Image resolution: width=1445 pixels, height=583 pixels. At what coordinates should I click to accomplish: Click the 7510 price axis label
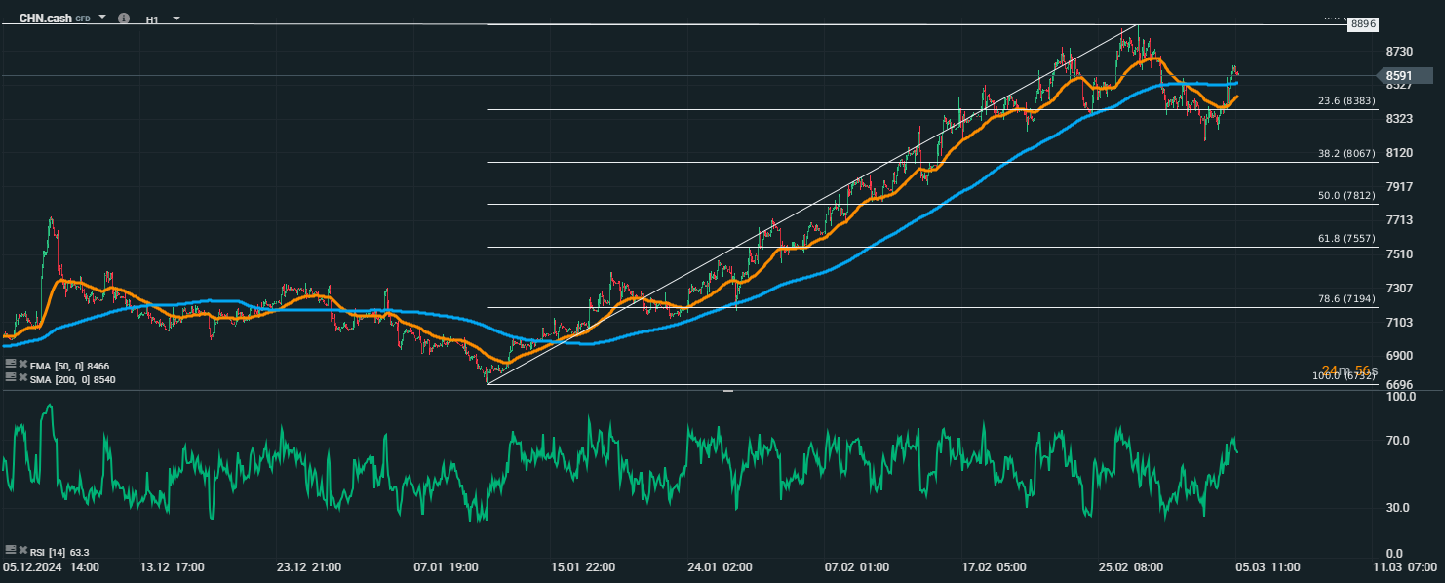[x=1399, y=254]
